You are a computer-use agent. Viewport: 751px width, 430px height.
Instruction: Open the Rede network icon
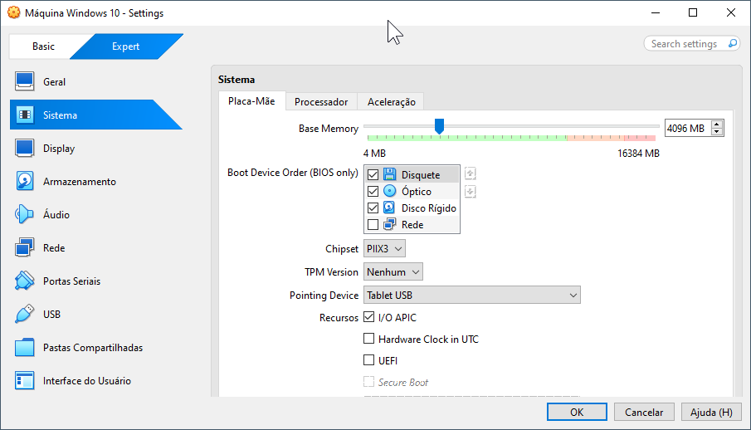click(x=25, y=248)
